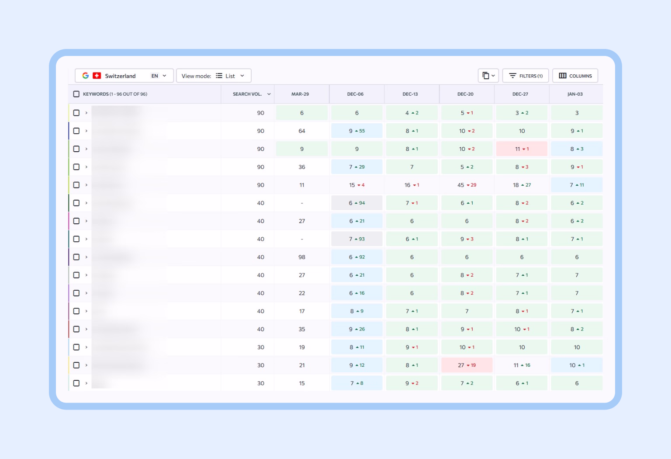Viewport: 671px width, 459px height.
Task: Click the KEYWORDS (1 - 96 OUT OF 96) header
Action: (115, 94)
